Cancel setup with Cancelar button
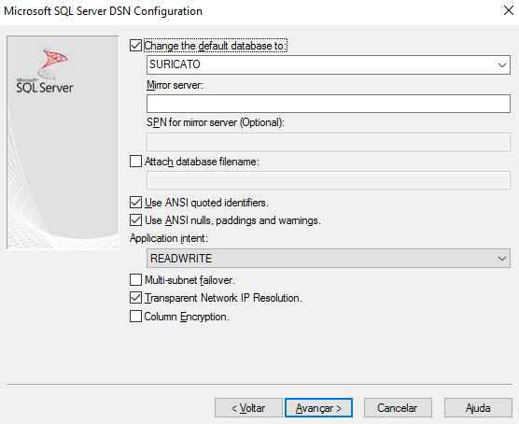The height and width of the screenshot is (424, 519). 398,408
